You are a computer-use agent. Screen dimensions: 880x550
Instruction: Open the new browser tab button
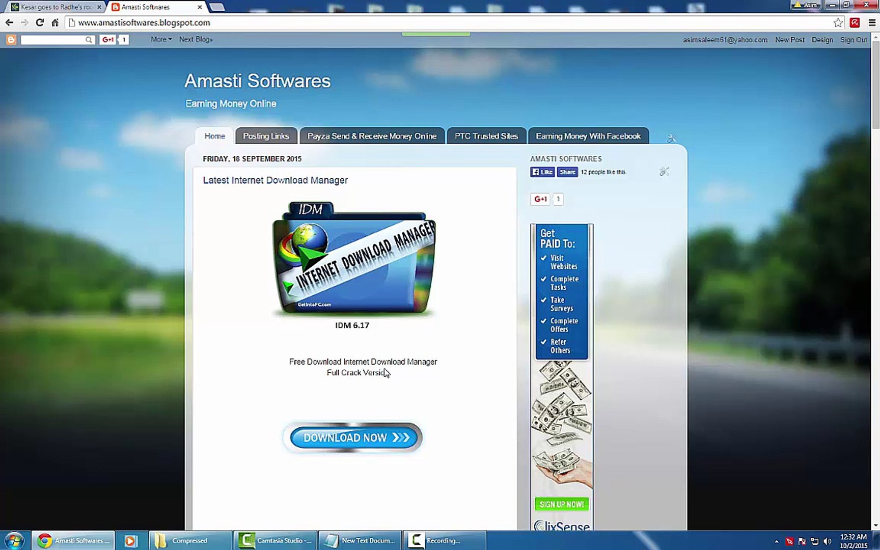217,7
